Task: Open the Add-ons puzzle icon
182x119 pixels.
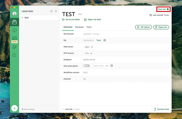Action: tap(15, 47)
